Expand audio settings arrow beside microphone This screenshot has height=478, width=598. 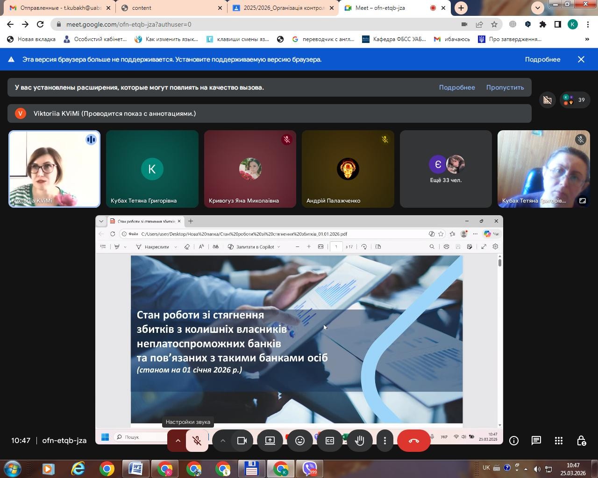pyautogui.click(x=178, y=441)
